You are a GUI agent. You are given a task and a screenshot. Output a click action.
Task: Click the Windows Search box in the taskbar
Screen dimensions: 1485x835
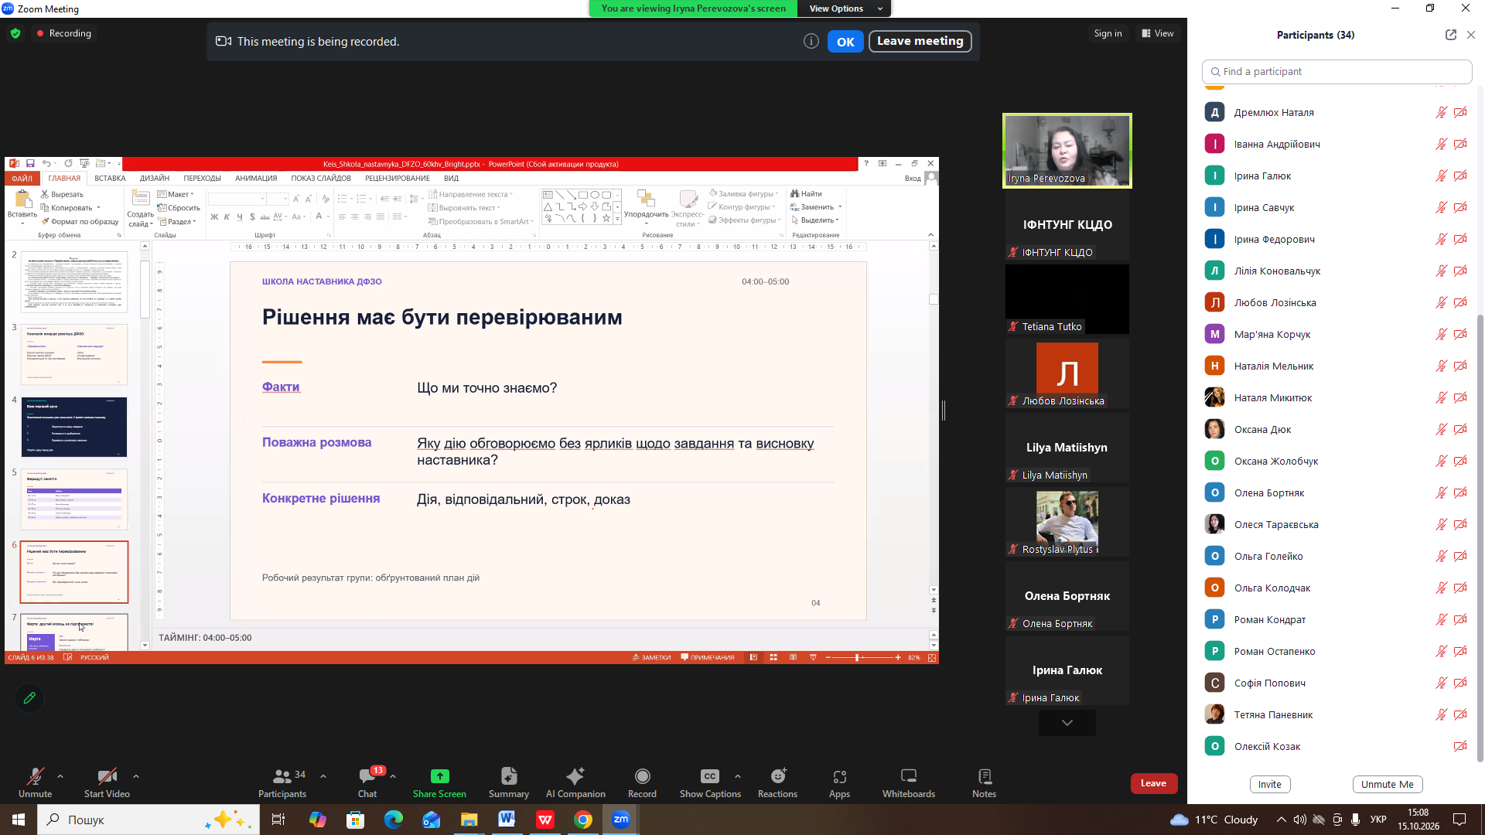(x=148, y=820)
